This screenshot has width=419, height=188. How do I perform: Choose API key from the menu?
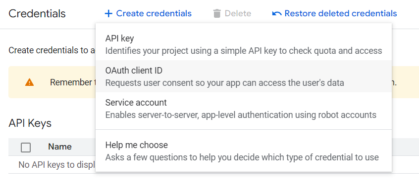coord(244,44)
